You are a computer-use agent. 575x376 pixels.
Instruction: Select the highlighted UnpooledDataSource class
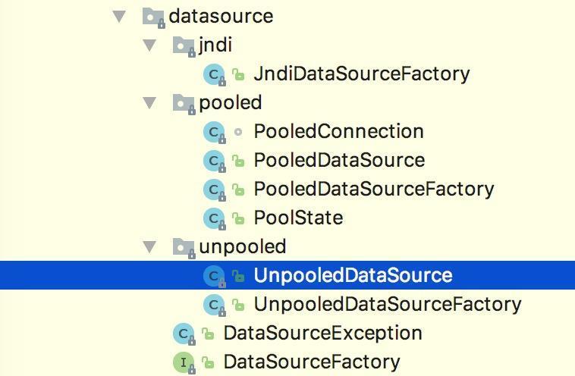pyautogui.click(x=353, y=275)
